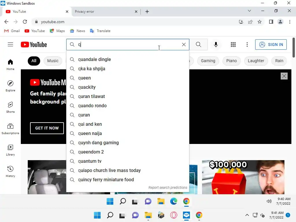Choose suggestion 'quran tilawat'

coord(128,97)
